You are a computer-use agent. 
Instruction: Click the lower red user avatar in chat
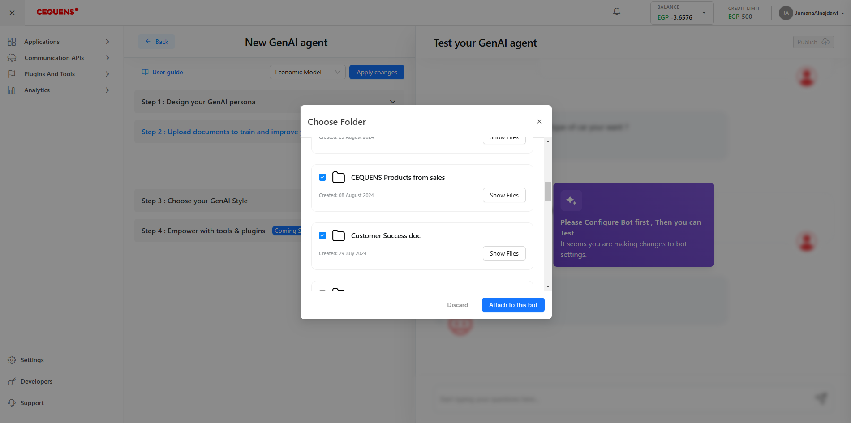click(807, 242)
